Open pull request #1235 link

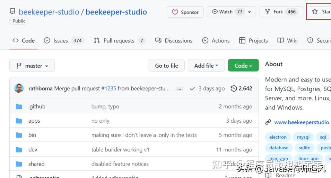[109, 88]
